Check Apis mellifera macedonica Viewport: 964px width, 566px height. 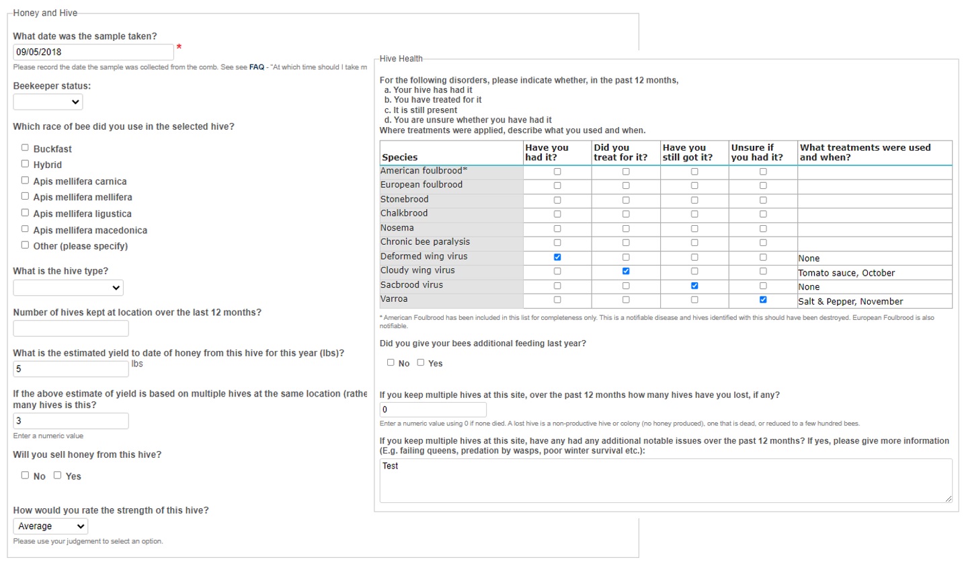coord(25,229)
